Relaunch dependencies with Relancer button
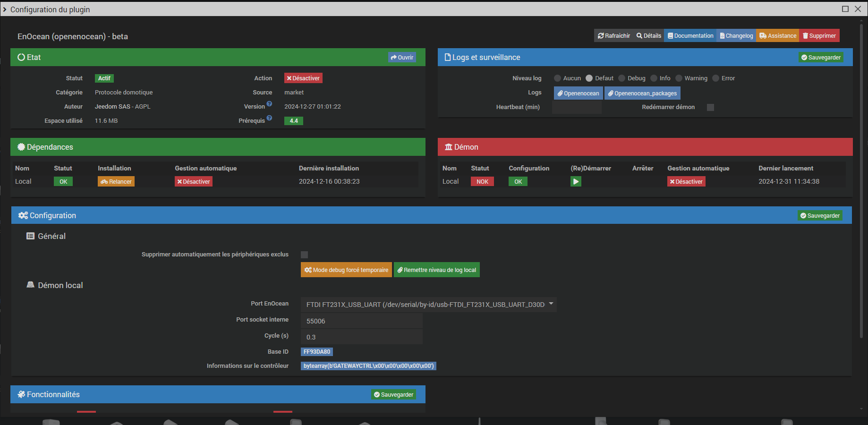This screenshot has width=868, height=425. click(x=116, y=182)
